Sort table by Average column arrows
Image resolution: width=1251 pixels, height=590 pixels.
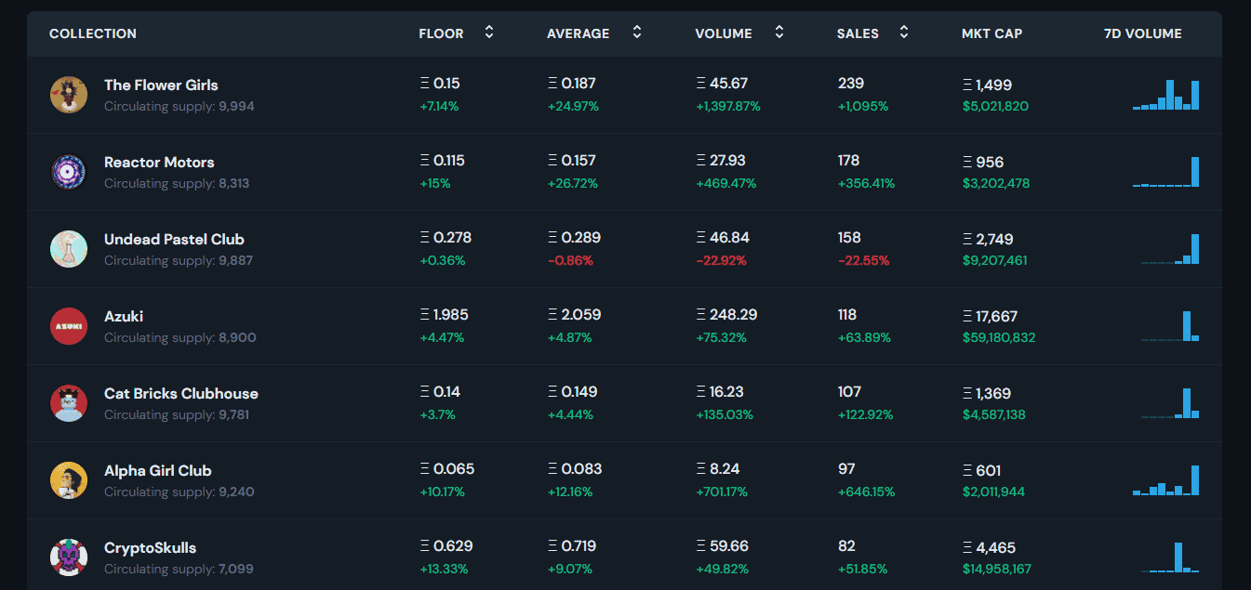pos(637,33)
